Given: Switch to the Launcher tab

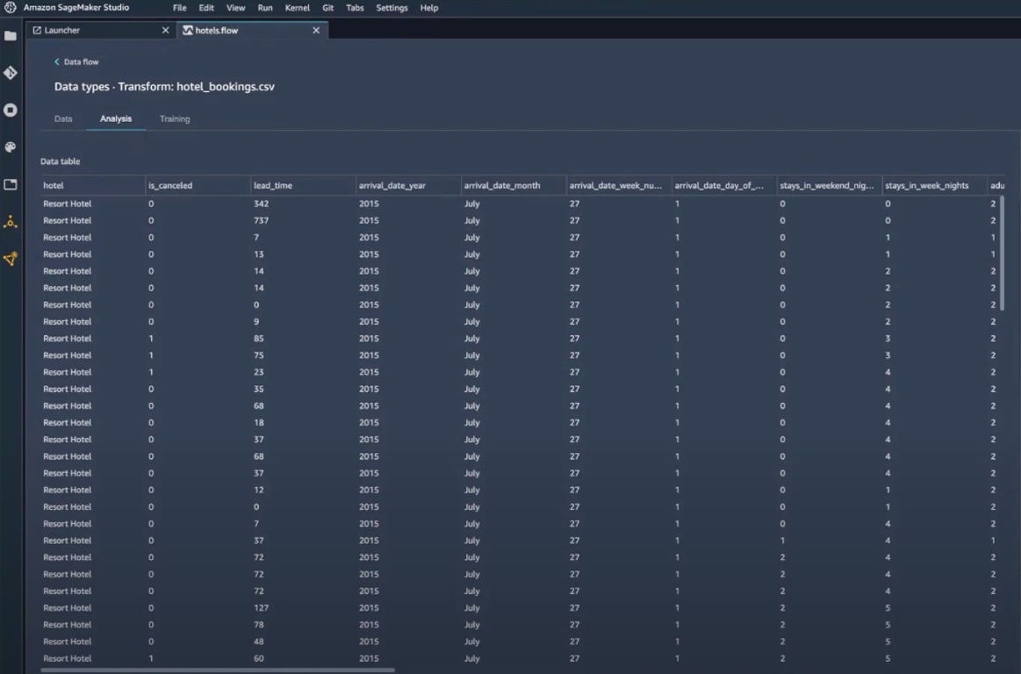Looking at the screenshot, I should (102, 30).
